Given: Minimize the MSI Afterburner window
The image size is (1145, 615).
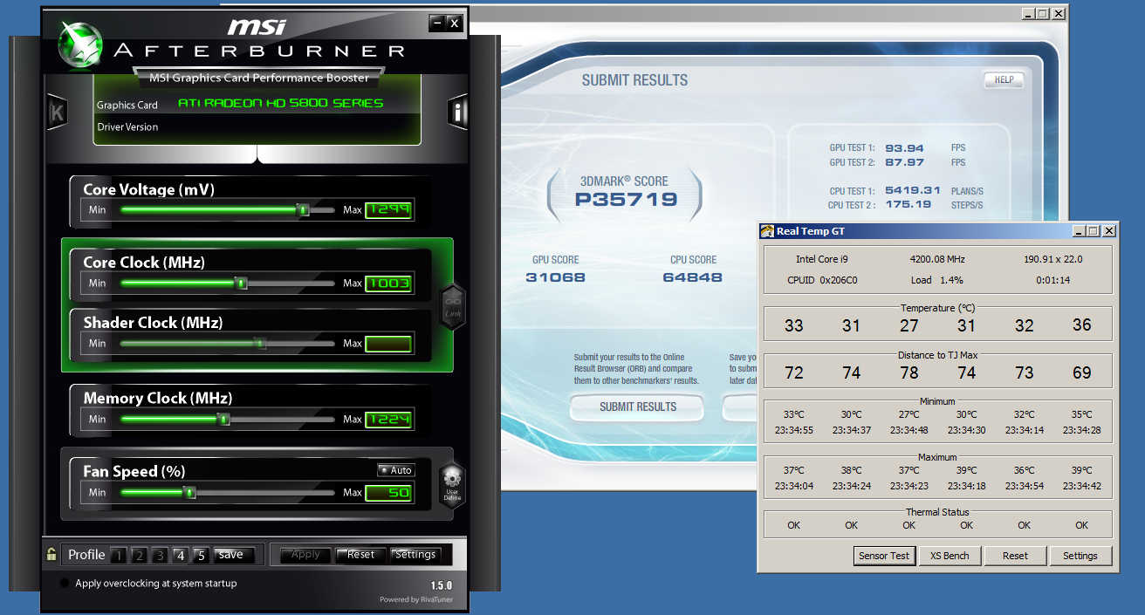Looking at the screenshot, I should [x=437, y=23].
